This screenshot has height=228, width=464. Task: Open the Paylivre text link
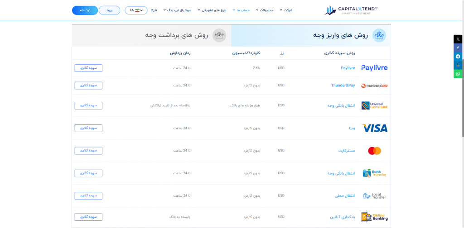pyautogui.click(x=348, y=68)
